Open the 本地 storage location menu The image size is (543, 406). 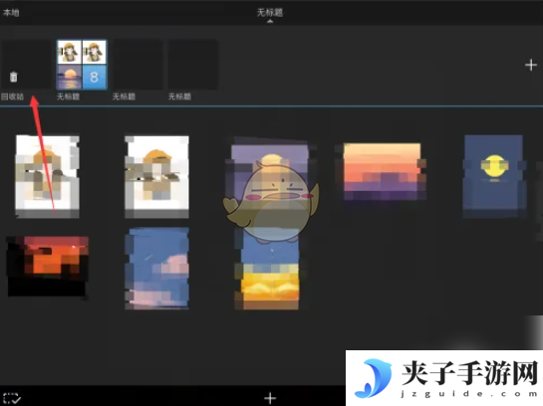point(11,13)
